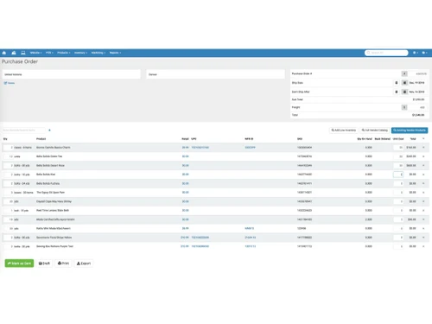The height and width of the screenshot is (324, 432).
Task: Open the Marketing menu
Action: (x=98, y=53)
